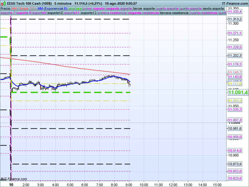Click the ©IT-Finance.com watermark at bottom left
249x187 pixels.
(x=14, y=179)
